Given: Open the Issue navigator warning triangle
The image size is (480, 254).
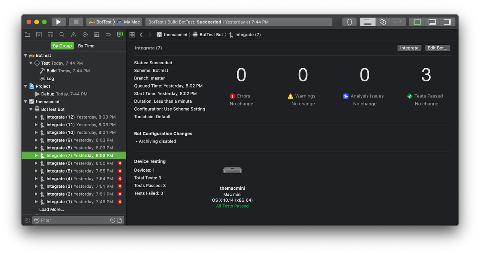Looking at the screenshot, I should click(73, 34).
